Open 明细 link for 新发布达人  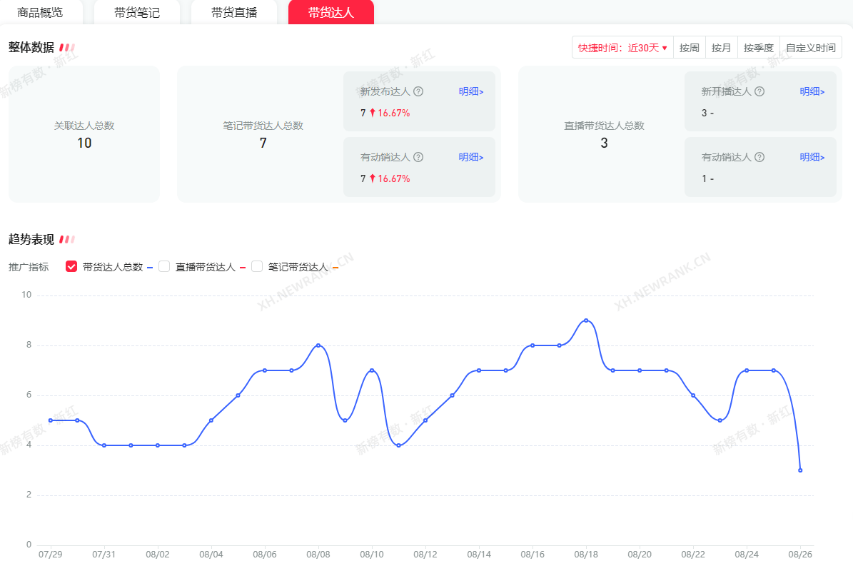[x=471, y=91]
